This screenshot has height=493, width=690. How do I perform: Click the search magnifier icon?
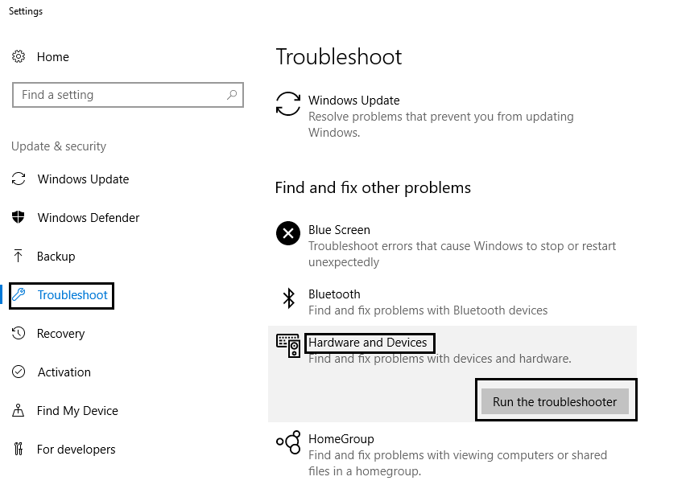pos(232,94)
